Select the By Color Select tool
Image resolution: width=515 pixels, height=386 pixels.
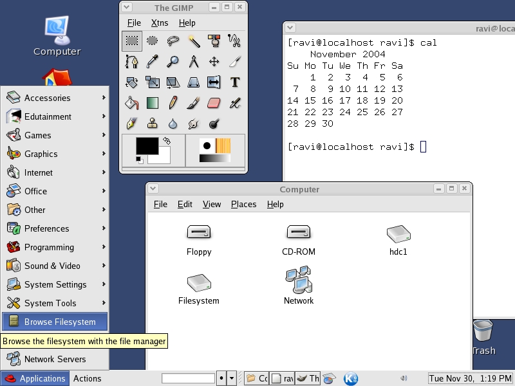[x=214, y=41]
